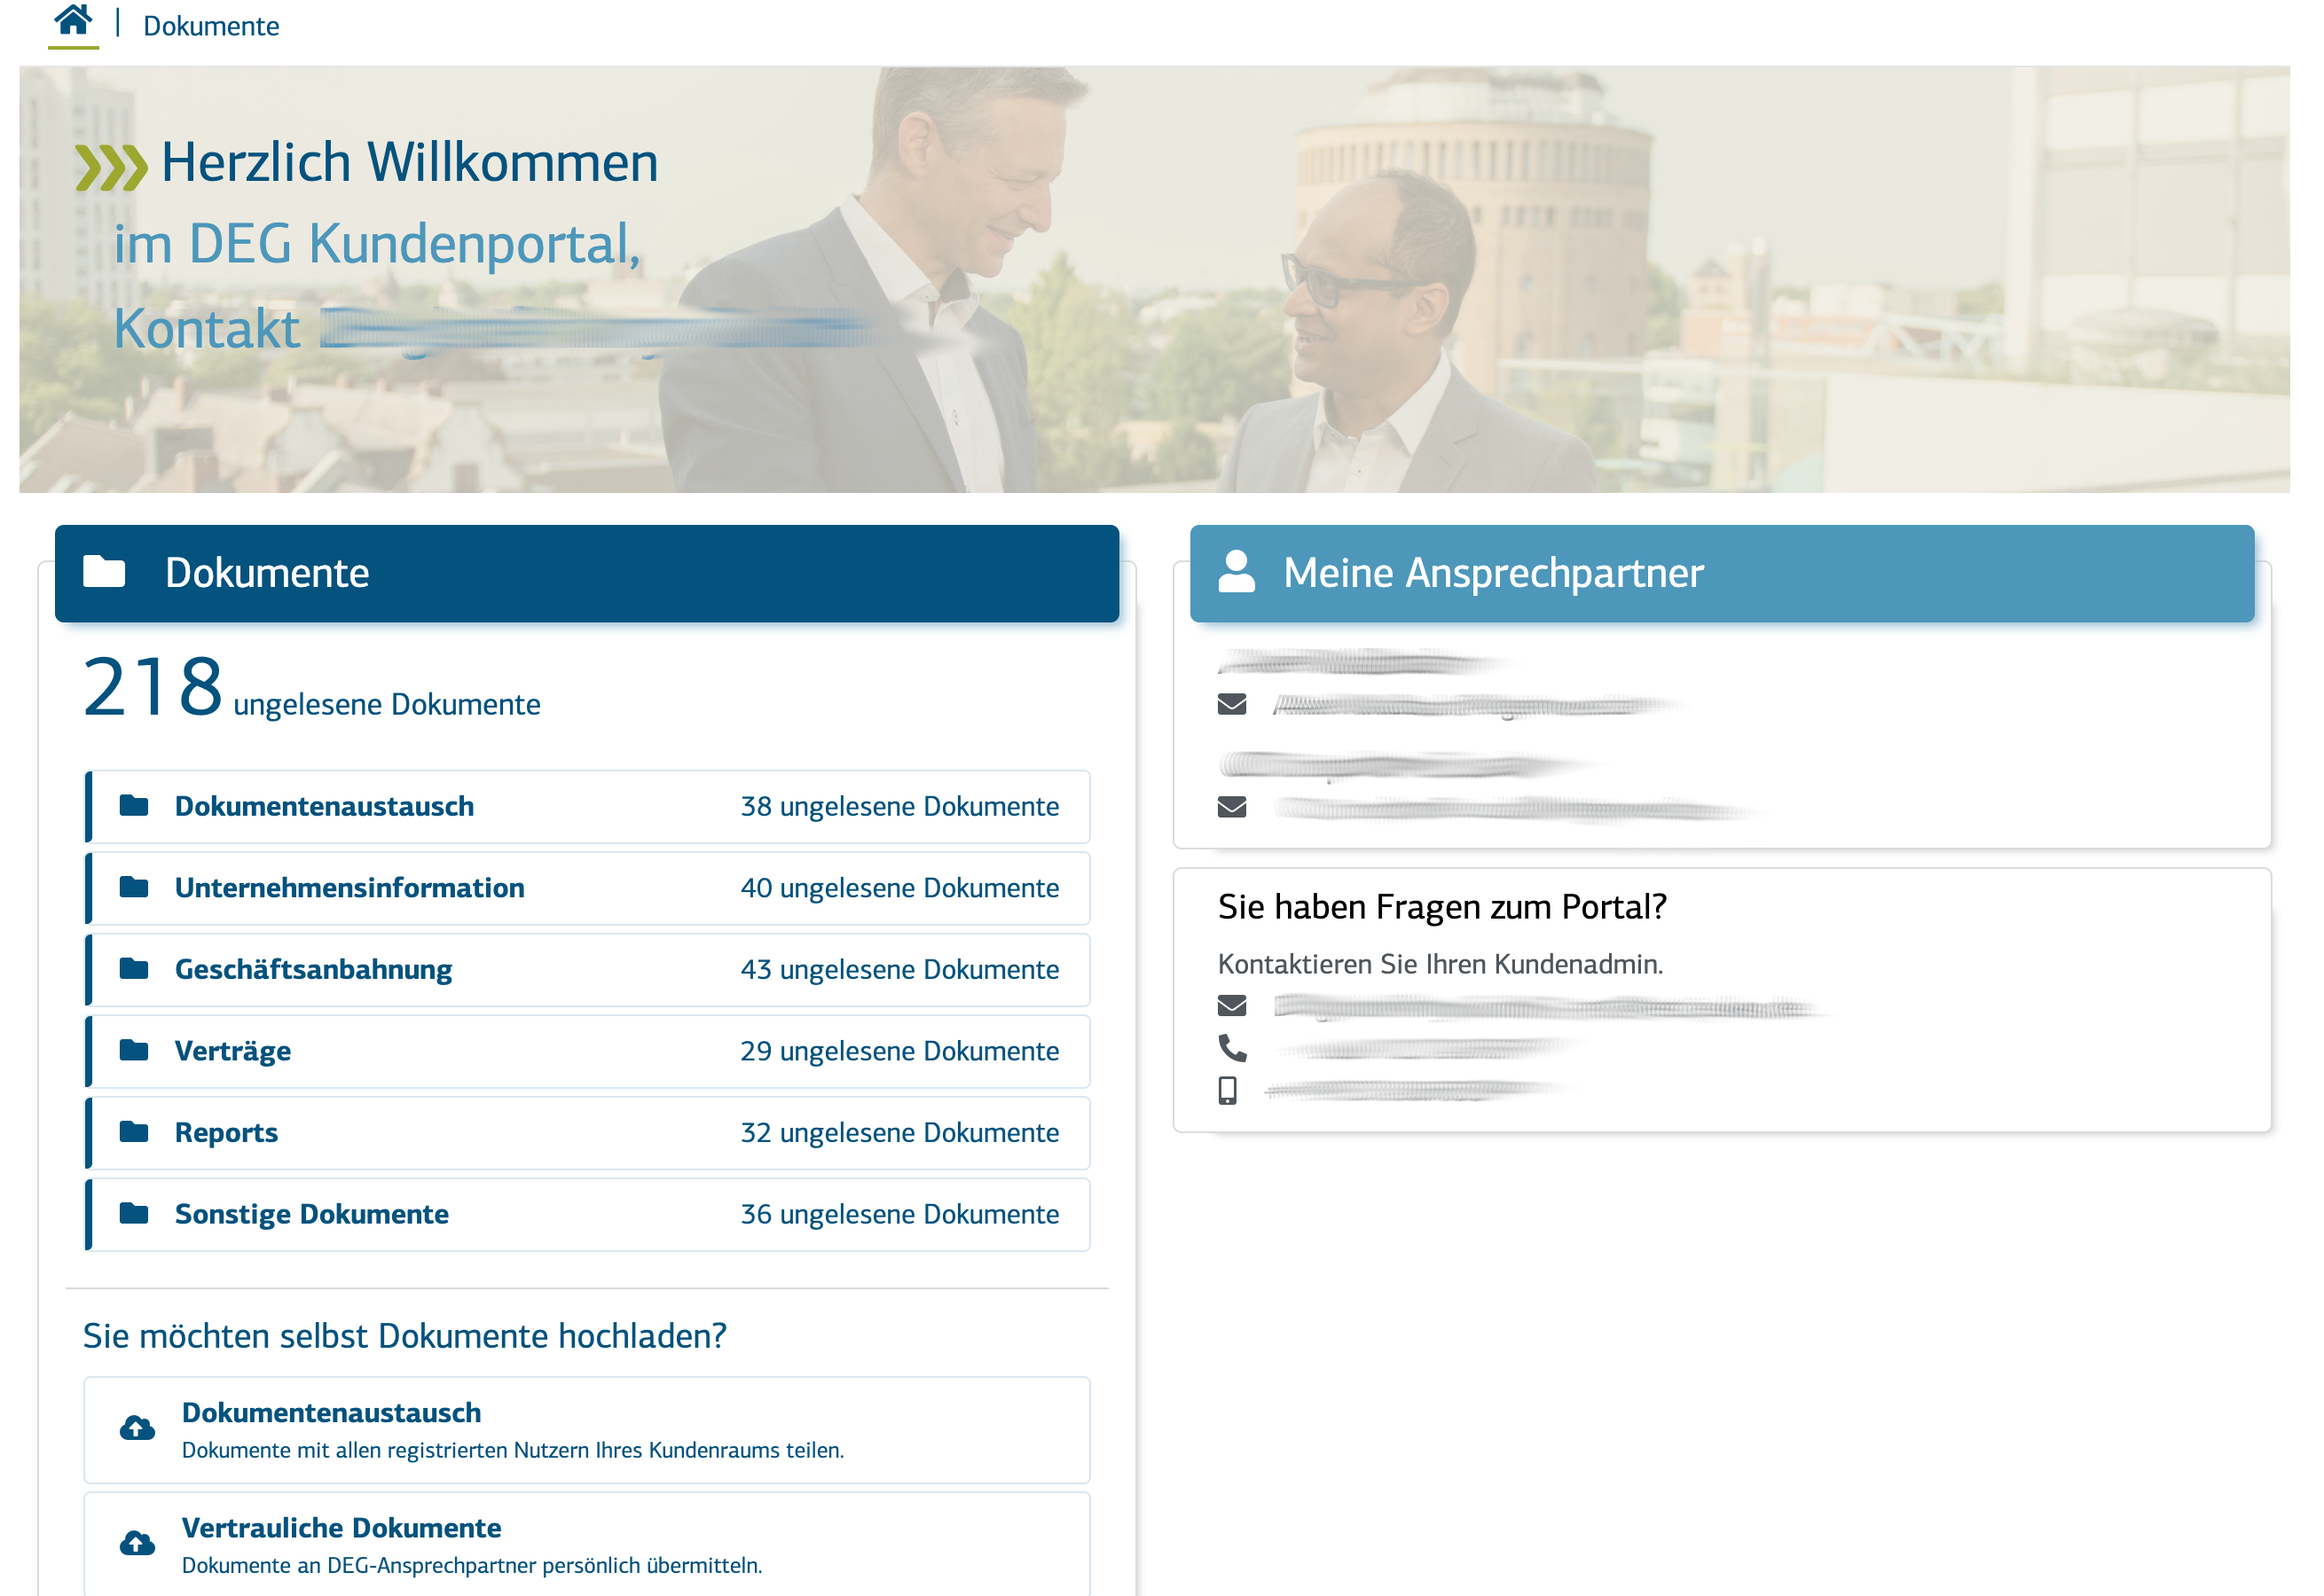2324x1596 pixels.
Task: Click 40 ungelesene Dokumente text
Action: pyautogui.click(x=899, y=889)
